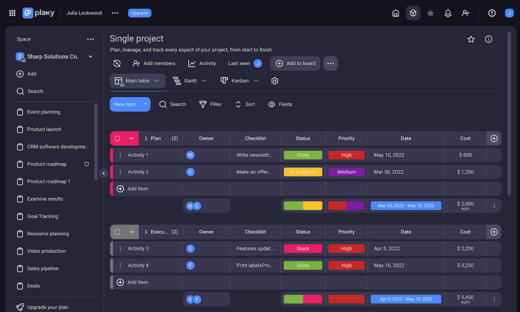
Task: Open notifications bell icon
Action: [448, 13]
